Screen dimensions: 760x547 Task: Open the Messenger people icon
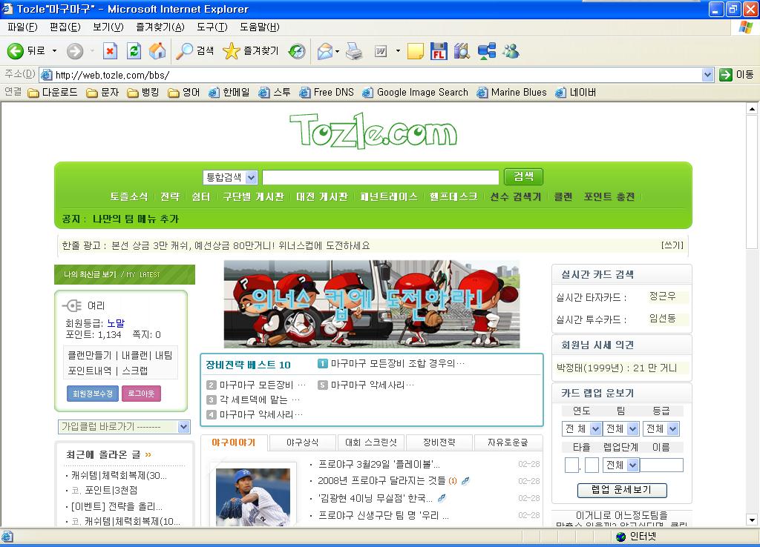(x=511, y=51)
